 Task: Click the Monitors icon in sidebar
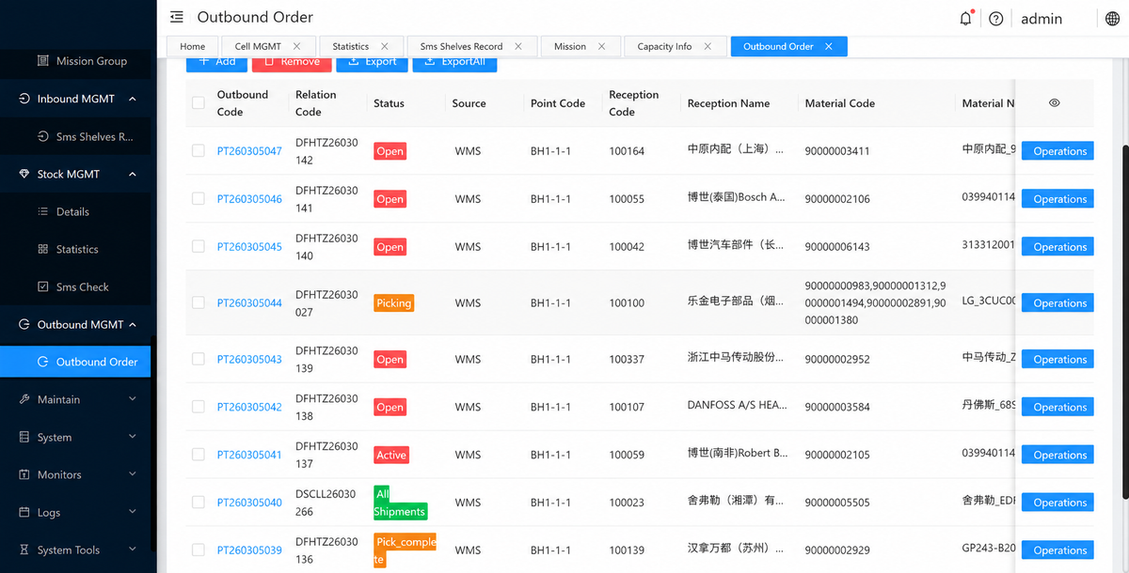pos(24,474)
